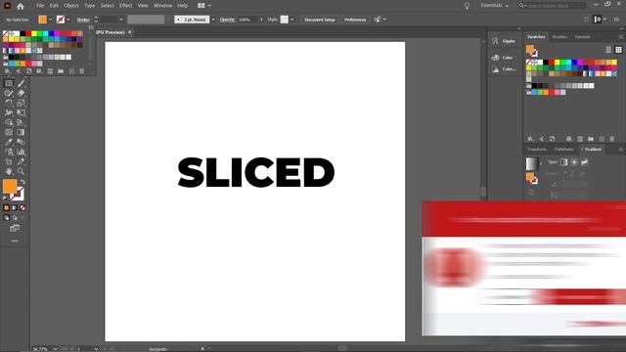Select the Rotate tool

(x=9, y=103)
